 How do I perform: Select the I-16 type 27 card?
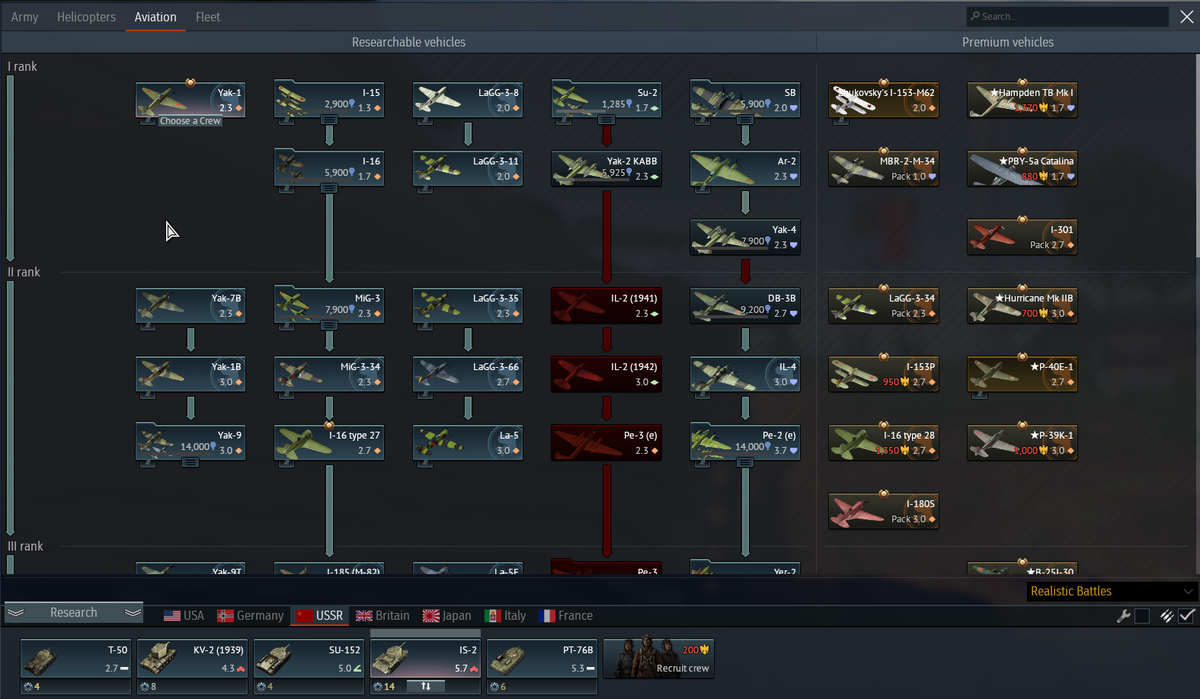[x=329, y=442]
